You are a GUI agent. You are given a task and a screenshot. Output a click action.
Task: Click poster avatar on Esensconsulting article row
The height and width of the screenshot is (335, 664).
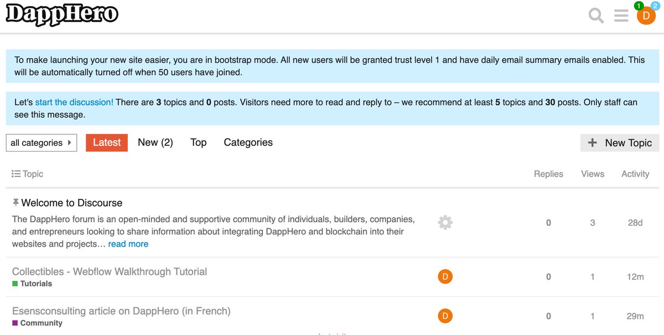click(x=445, y=316)
